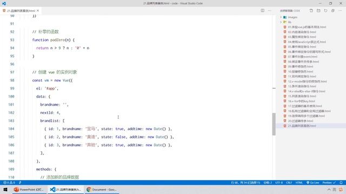The image size is (346, 194).
Task: Click the split editor icon
Action: click(x=262, y=11)
